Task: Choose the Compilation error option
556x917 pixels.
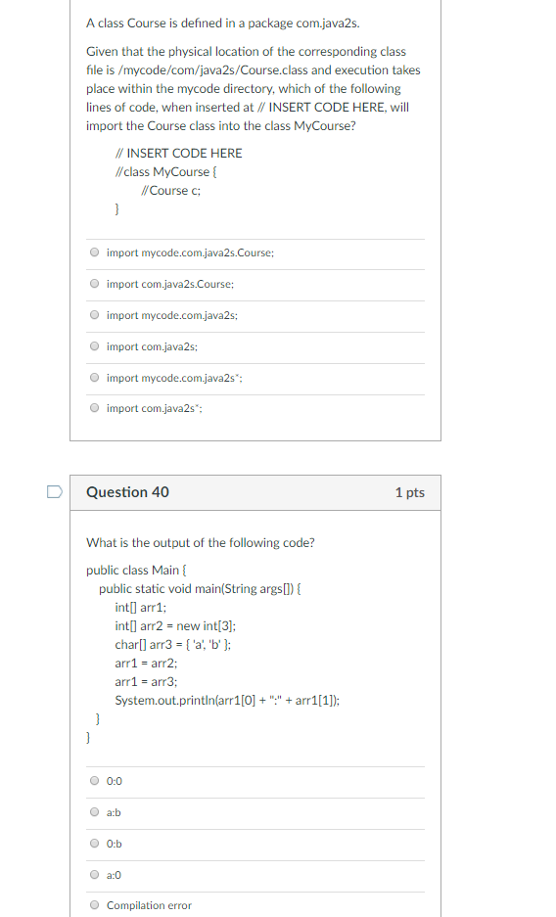Action: [x=95, y=905]
